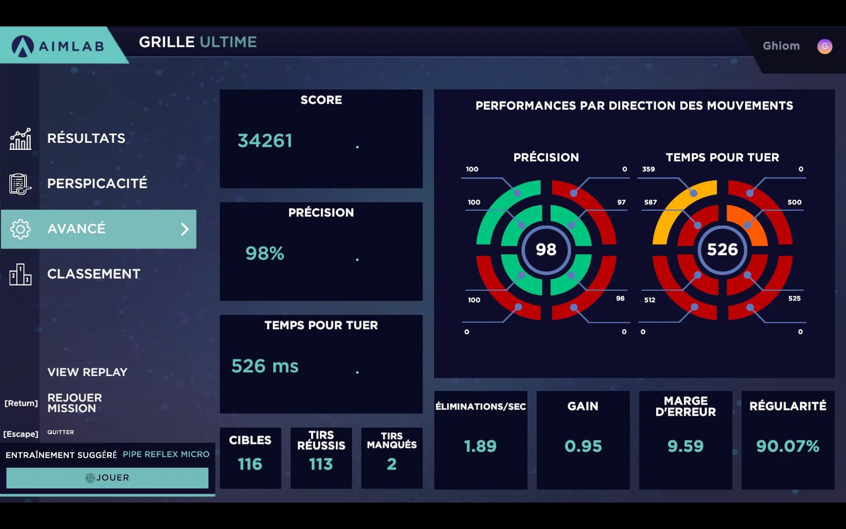This screenshot has width=846, height=529.
Task: Click the Quitter option
Action: (x=61, y=432)
